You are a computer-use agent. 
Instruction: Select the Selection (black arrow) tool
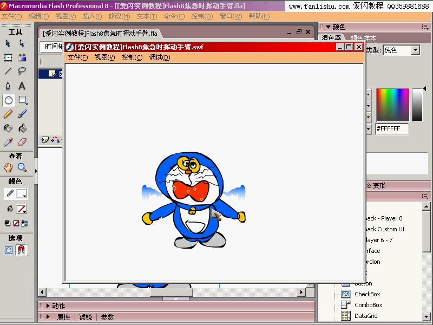tap(8, 43)
